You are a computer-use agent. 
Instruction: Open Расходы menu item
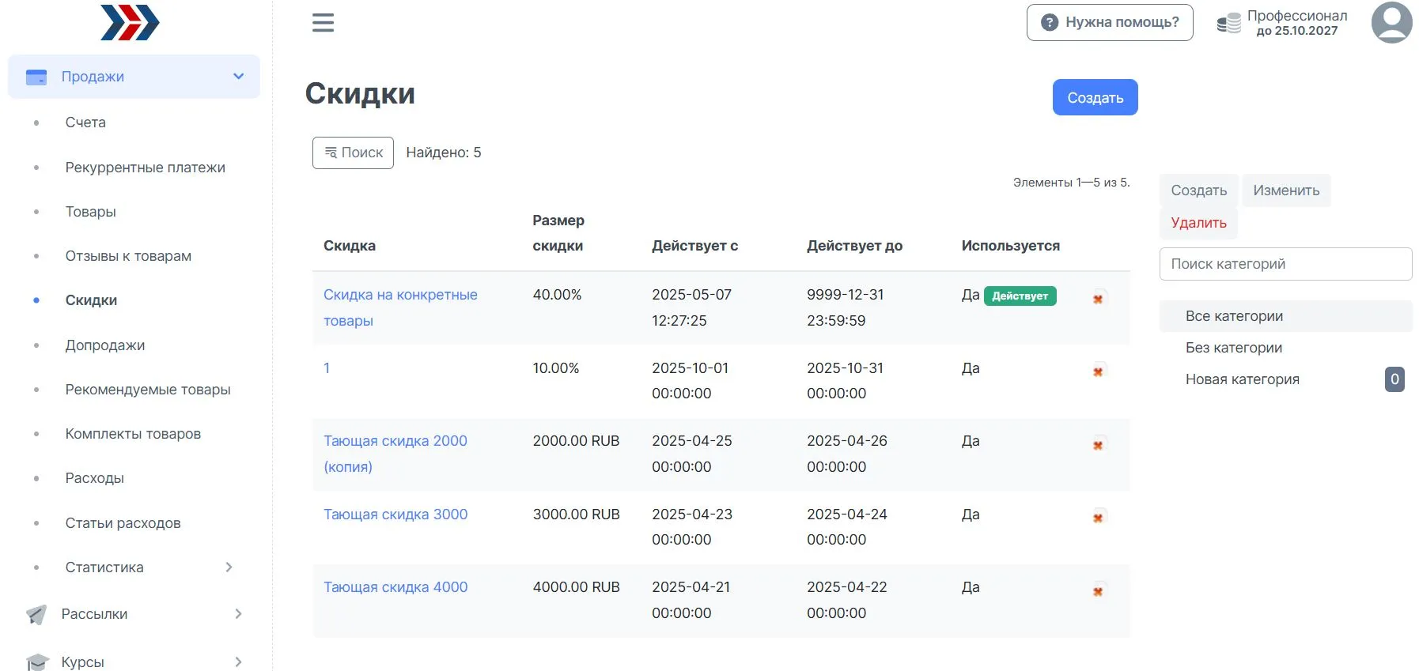[95, 478]
